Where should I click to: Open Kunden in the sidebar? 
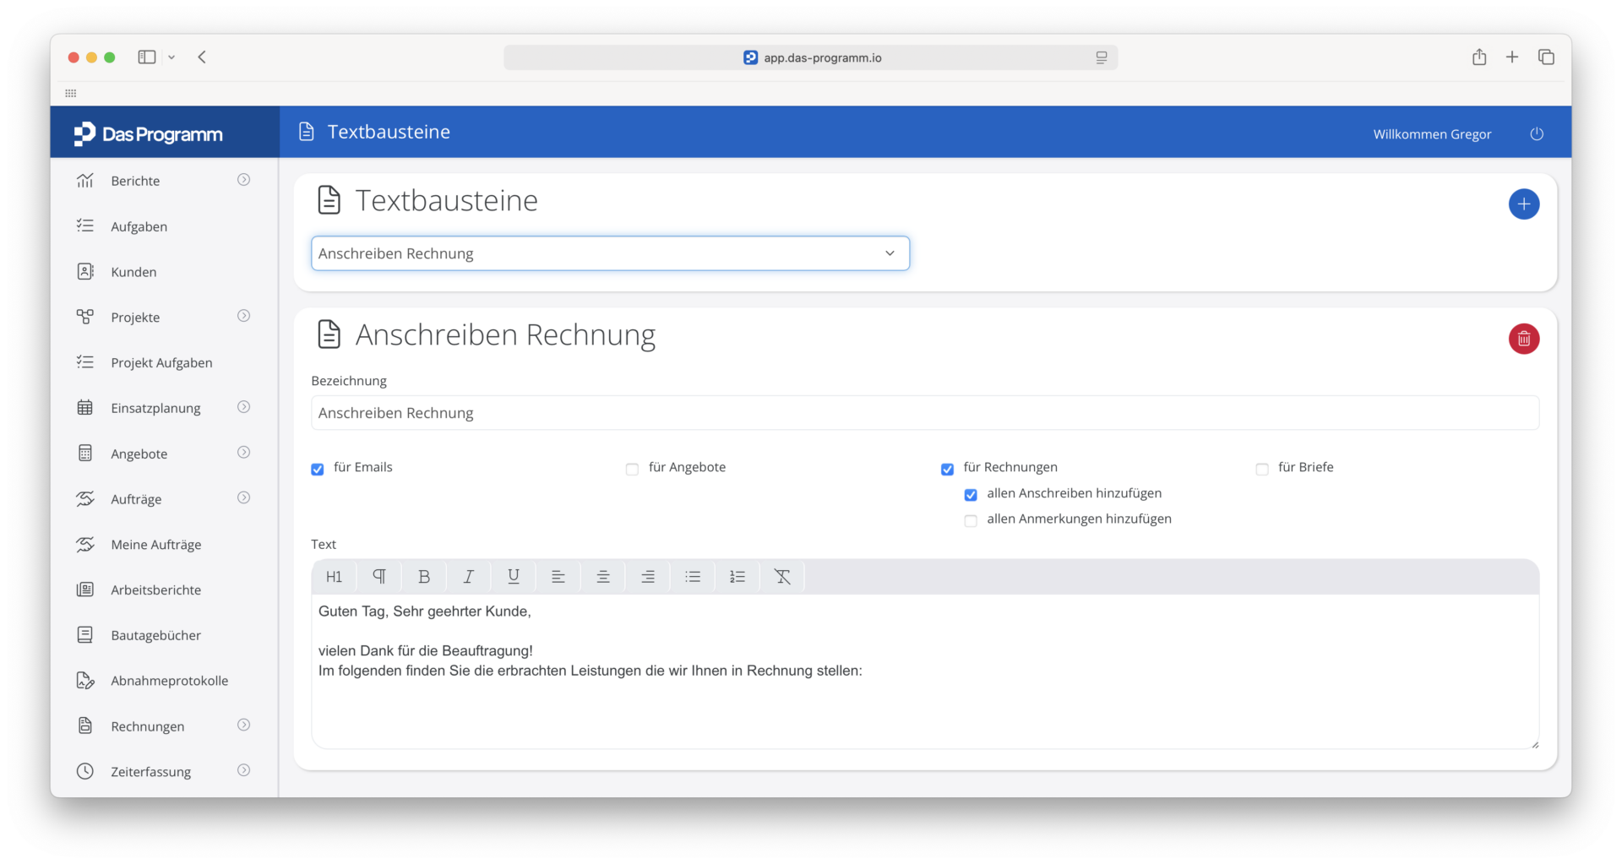coord(133,272)
